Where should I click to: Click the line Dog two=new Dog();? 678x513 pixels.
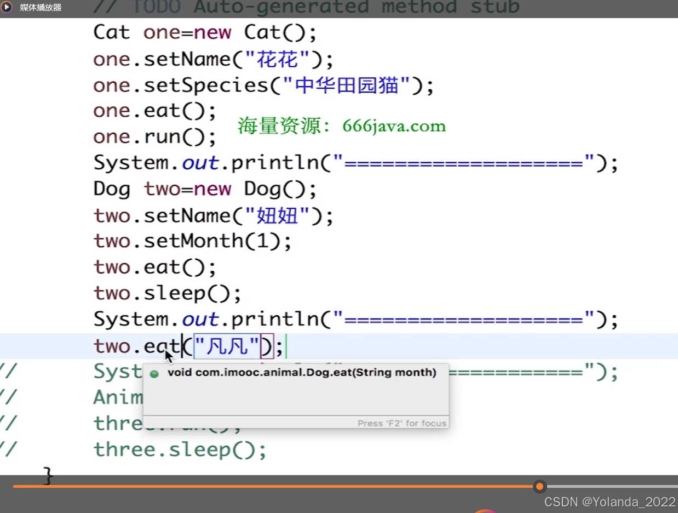point(205,189)
